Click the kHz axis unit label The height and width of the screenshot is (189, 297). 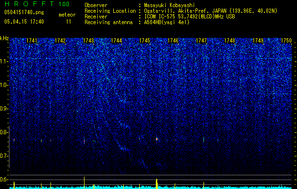pos(4,38)
